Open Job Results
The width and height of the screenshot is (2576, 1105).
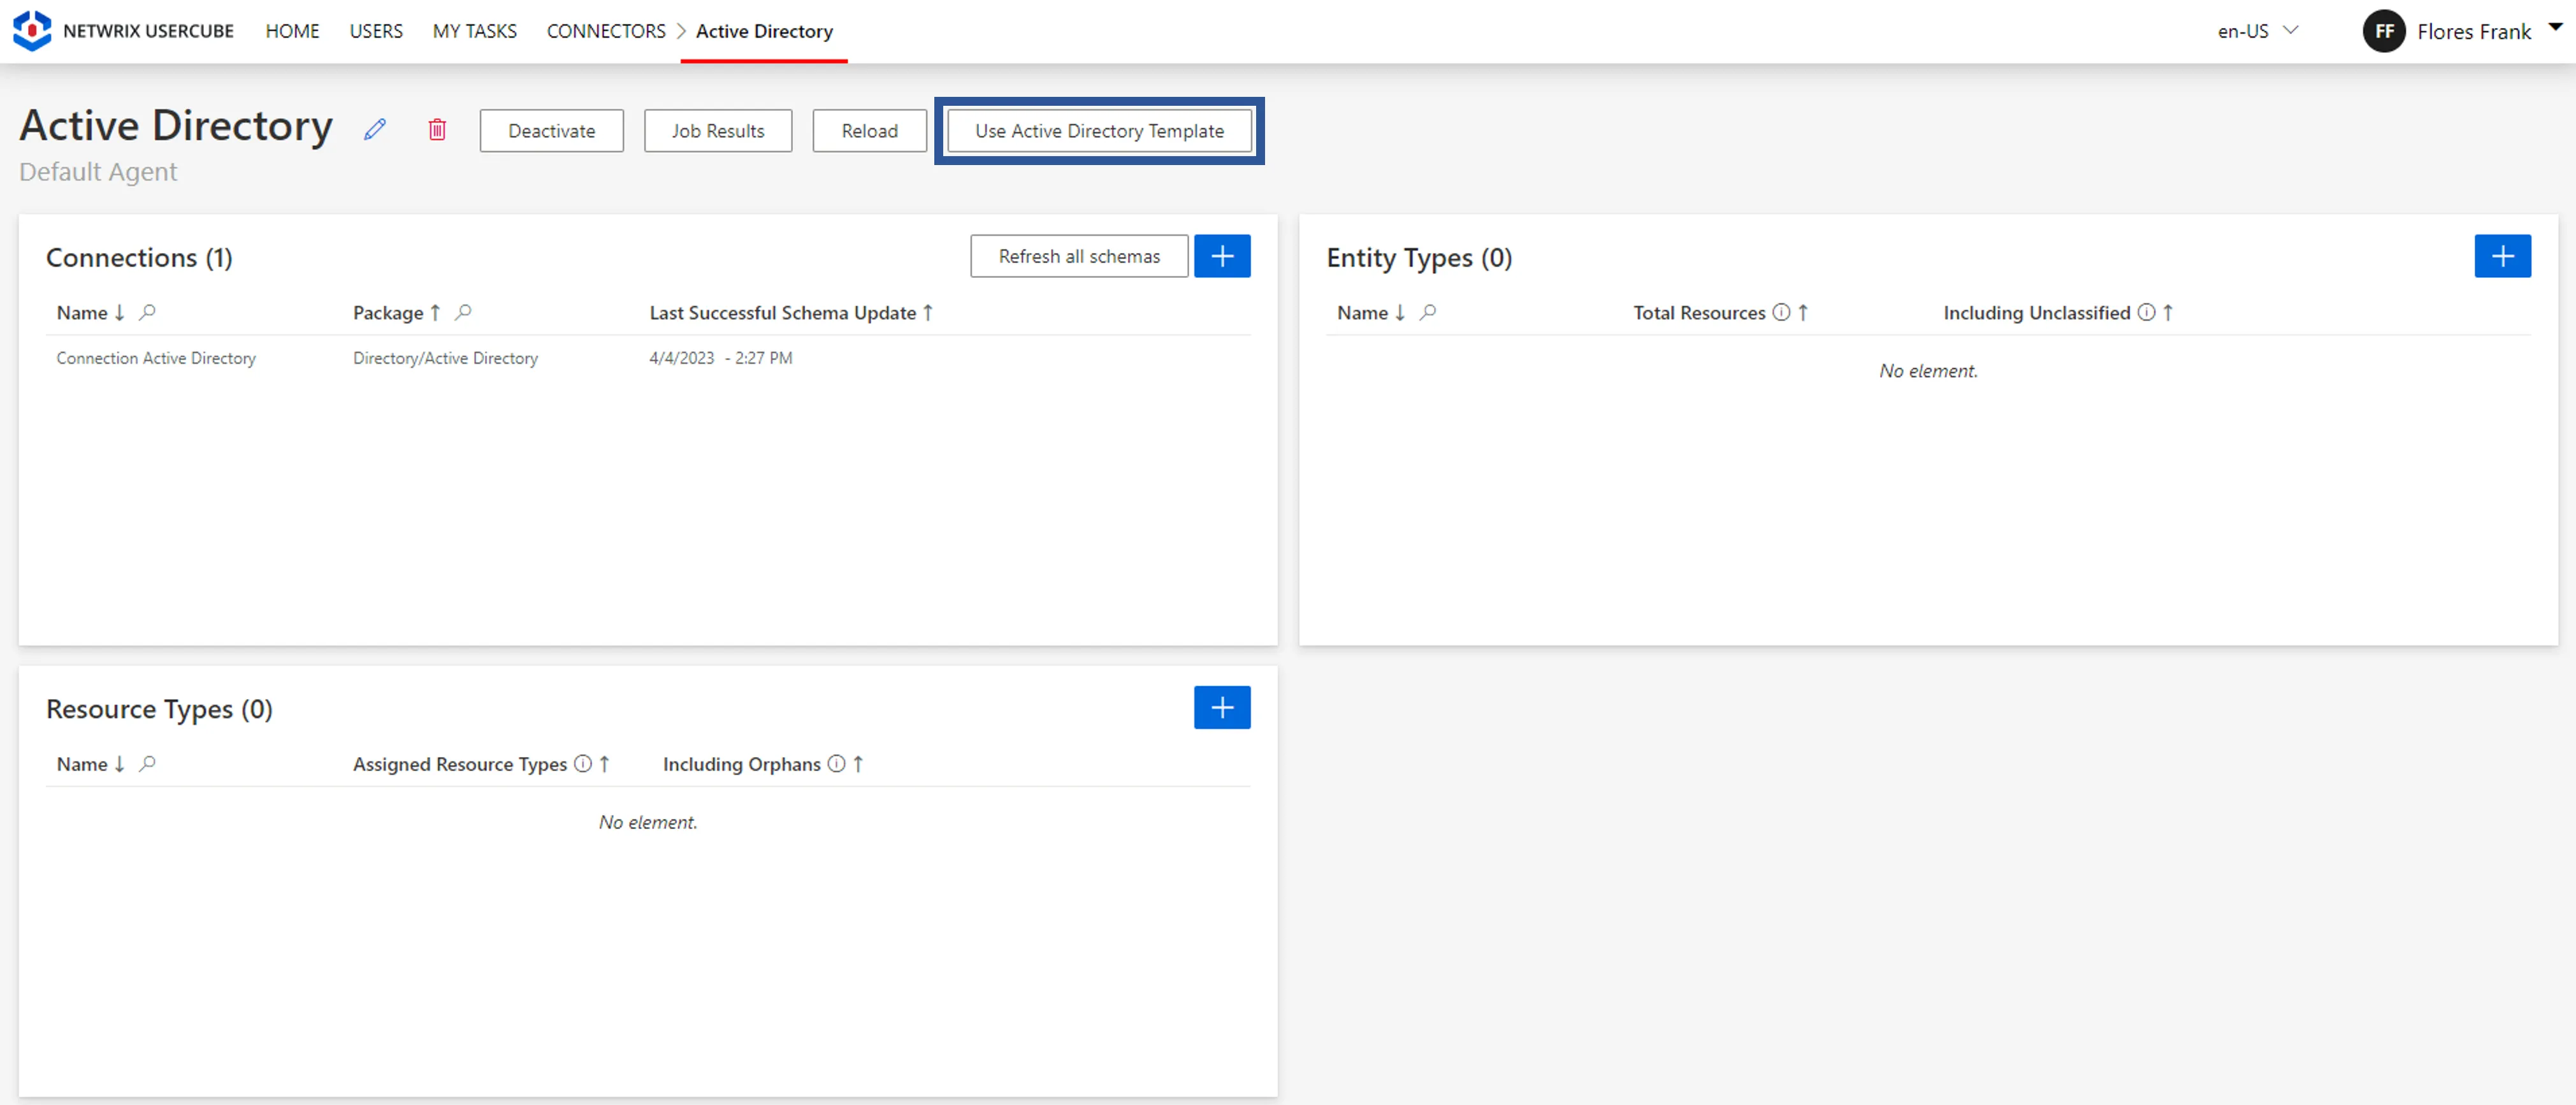coord(718,131)
